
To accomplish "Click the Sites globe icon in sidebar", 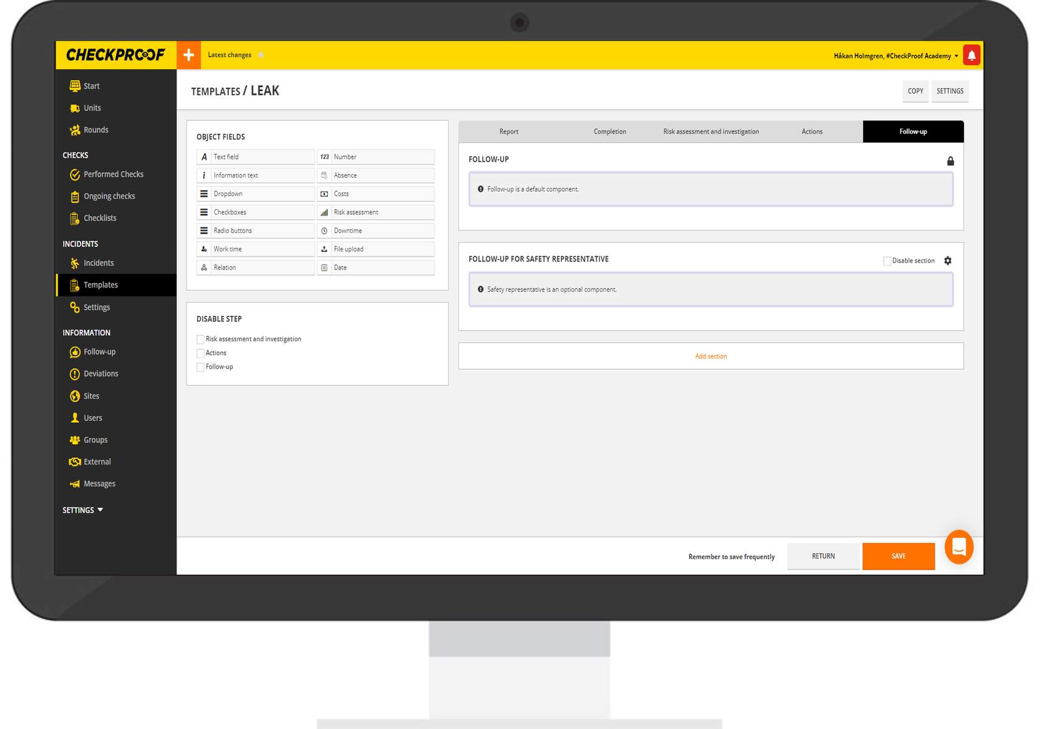I will click(75, 396).
